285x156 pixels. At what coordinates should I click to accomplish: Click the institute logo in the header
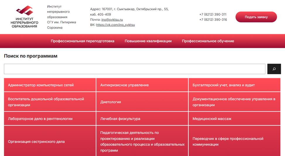24,17
